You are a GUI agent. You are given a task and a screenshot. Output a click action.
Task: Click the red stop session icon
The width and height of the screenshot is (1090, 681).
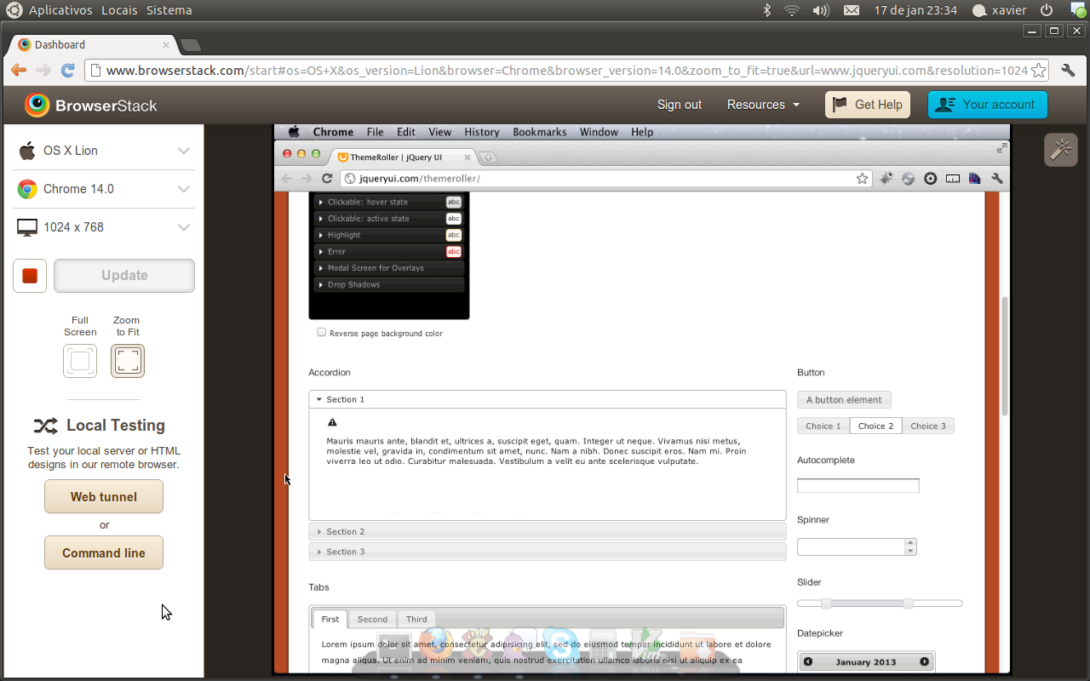coord(30,276)
